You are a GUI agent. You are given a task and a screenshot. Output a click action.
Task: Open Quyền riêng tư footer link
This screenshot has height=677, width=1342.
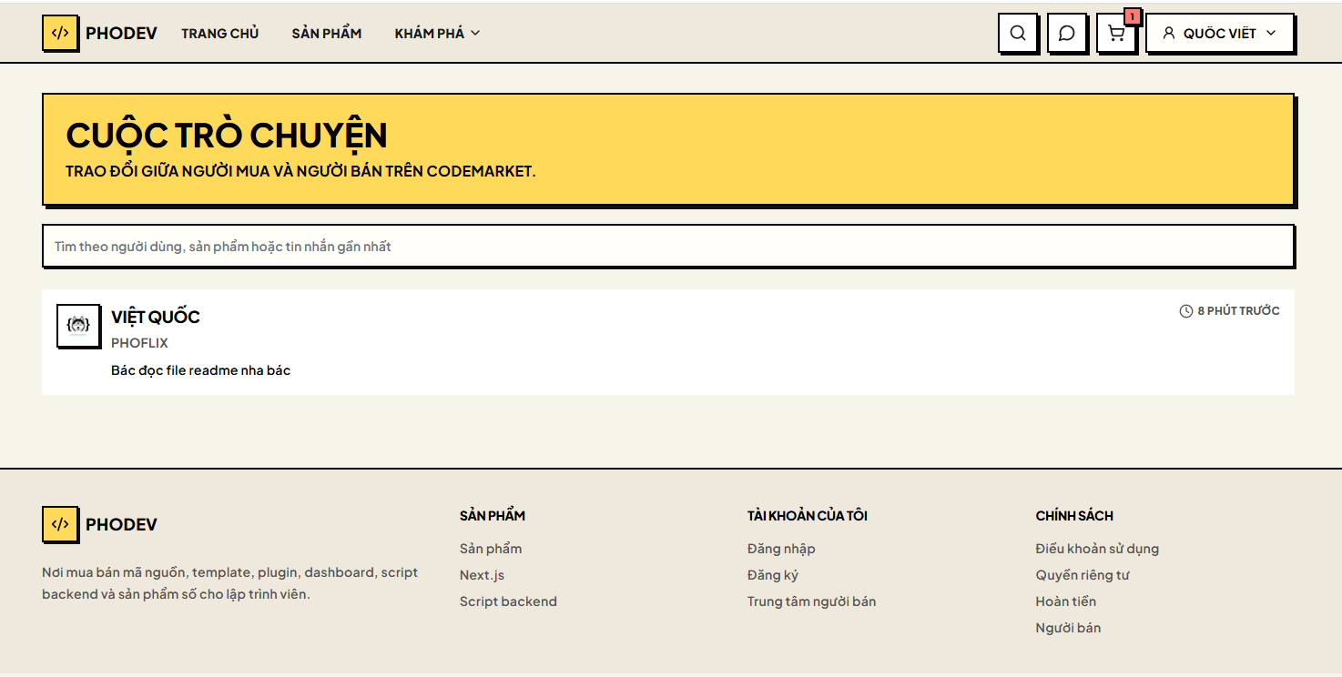1083,575
